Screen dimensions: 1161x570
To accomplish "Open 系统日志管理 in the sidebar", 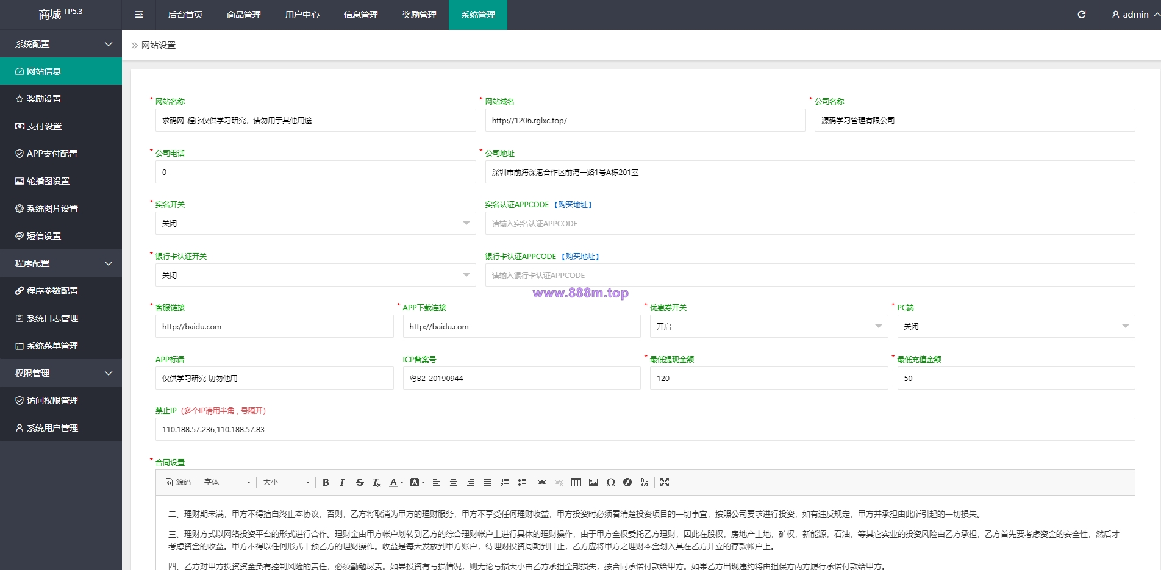I will point(61,318).
